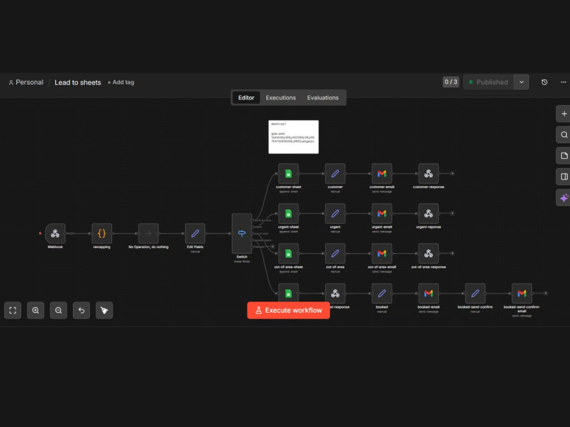Open the urgent-email Gmail node
The width and height of the screenshot is (570, 427).
(382, 213)
